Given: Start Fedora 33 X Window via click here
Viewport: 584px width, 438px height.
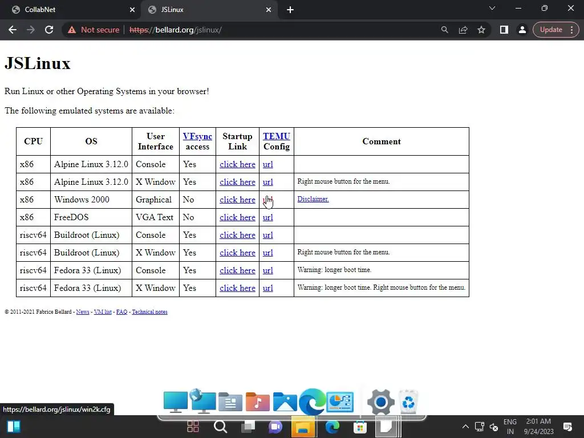Looking at the screenshot, I should pos(237,288).
